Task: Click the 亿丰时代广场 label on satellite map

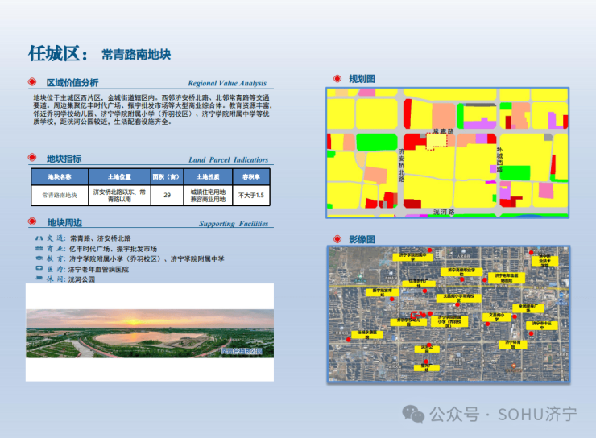Action: click(x=419, y=283)
